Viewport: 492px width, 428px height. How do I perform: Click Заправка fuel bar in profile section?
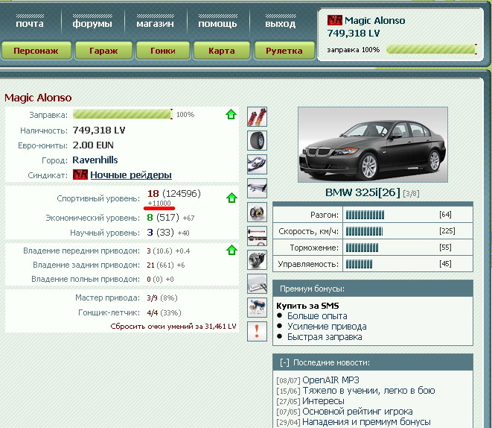(123, 114)
